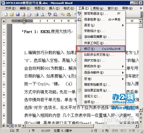Switch to Reading Layout view icon
Image resolution: width=144 pixels, height=134 pixels.
coord(20,126)
